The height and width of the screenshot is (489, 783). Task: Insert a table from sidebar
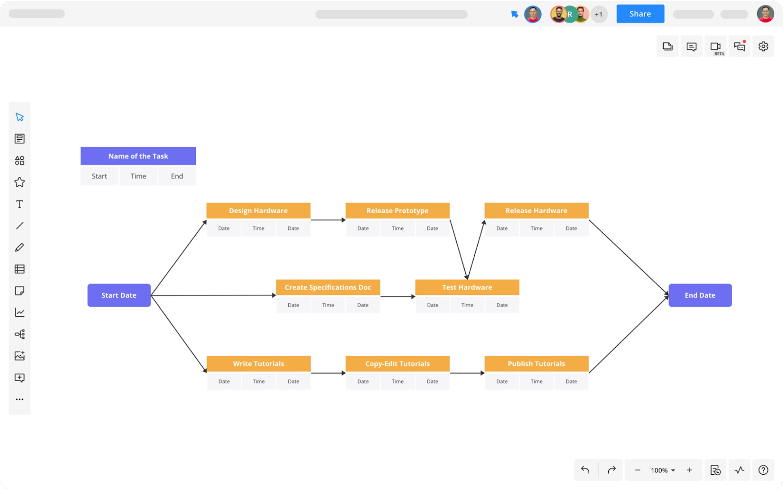coord(20,269)
